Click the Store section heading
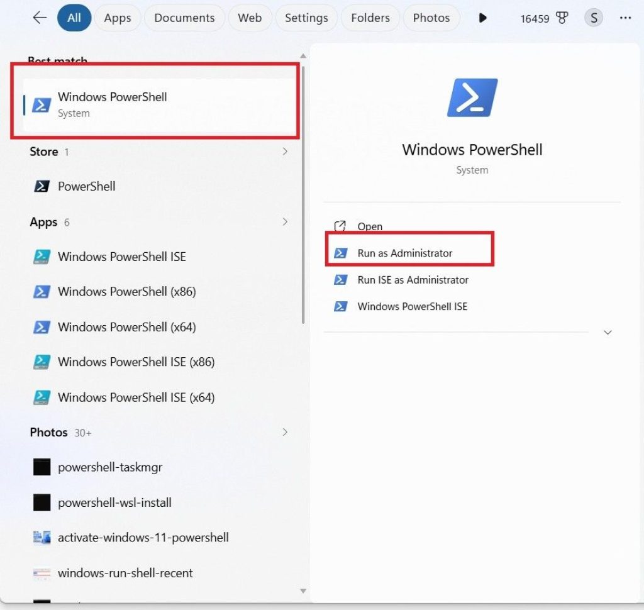644x610 pixels. coord(44,152)
